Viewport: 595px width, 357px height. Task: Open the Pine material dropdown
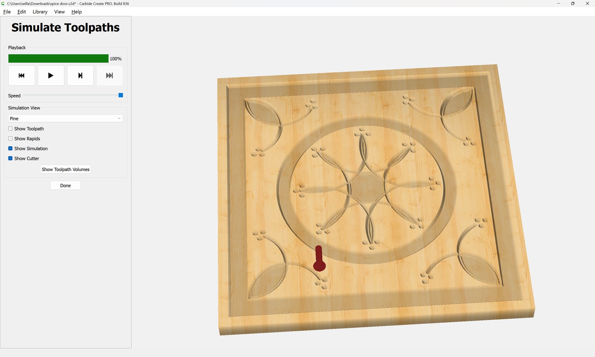[x=65, y=118]
